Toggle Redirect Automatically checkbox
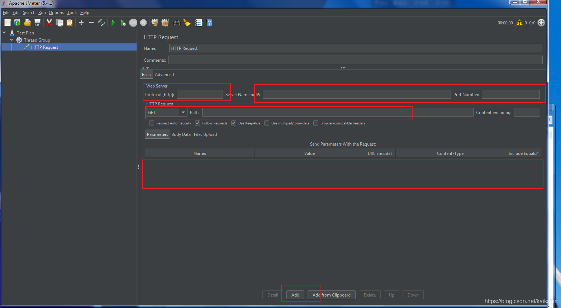 152,123
